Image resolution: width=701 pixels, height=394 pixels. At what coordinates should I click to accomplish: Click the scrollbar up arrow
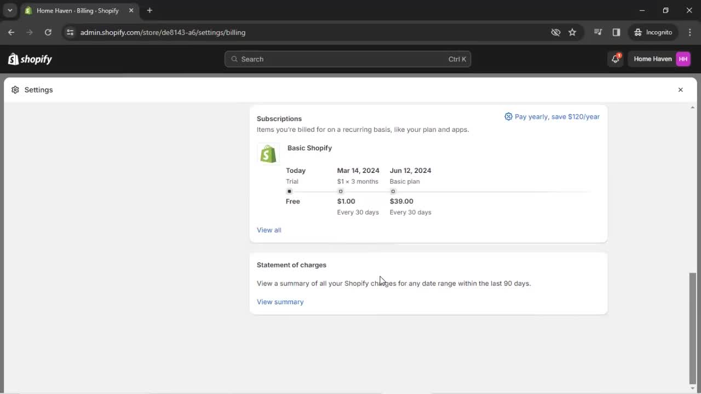pyautogui.click(x=693, y=107)
